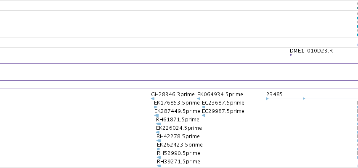Select the EK226024.5prime arrow glyph
The image size is (358, 168).
point(158,132)
